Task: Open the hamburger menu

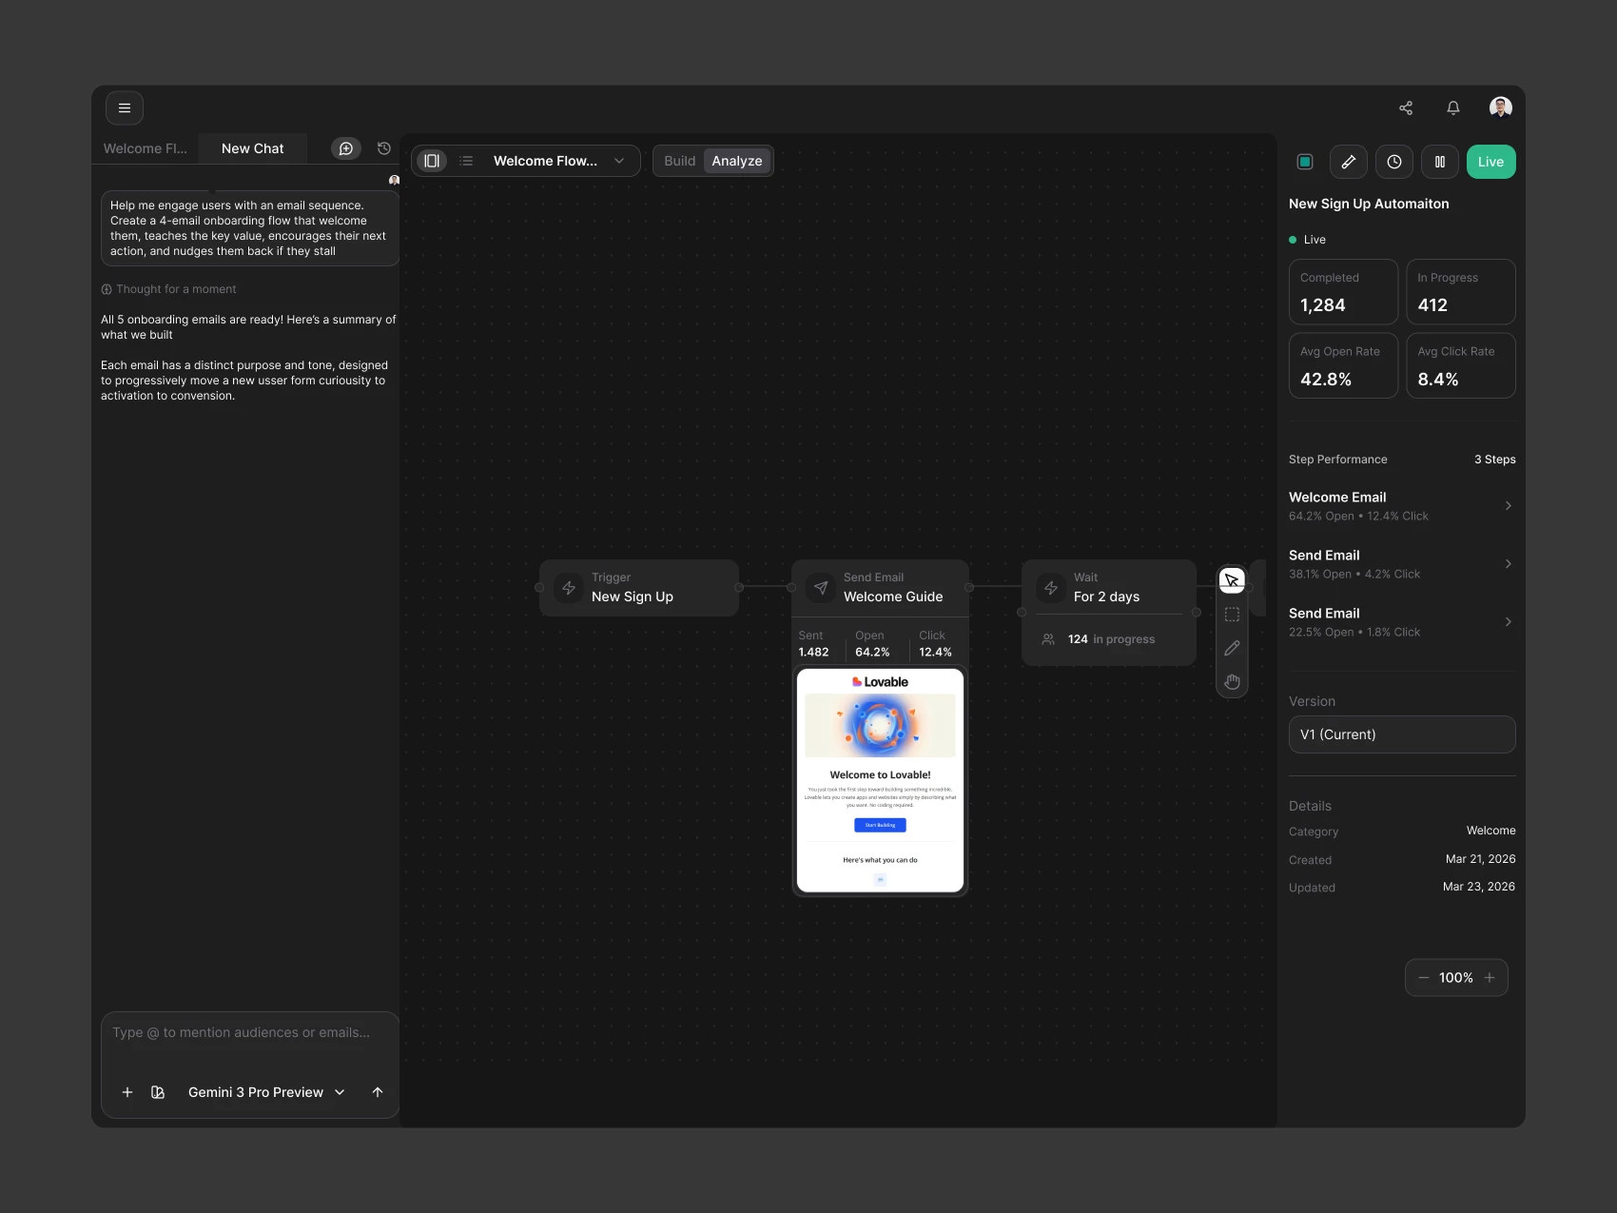Action: 125,108
